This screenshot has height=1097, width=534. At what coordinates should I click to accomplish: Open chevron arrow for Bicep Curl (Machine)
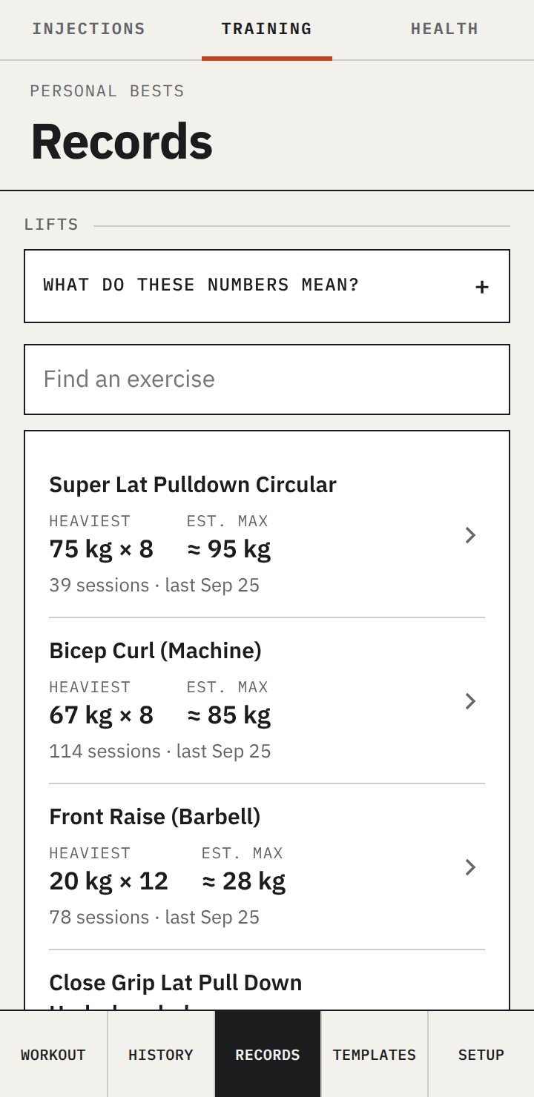pyautogui.click(x=470, y=701)
